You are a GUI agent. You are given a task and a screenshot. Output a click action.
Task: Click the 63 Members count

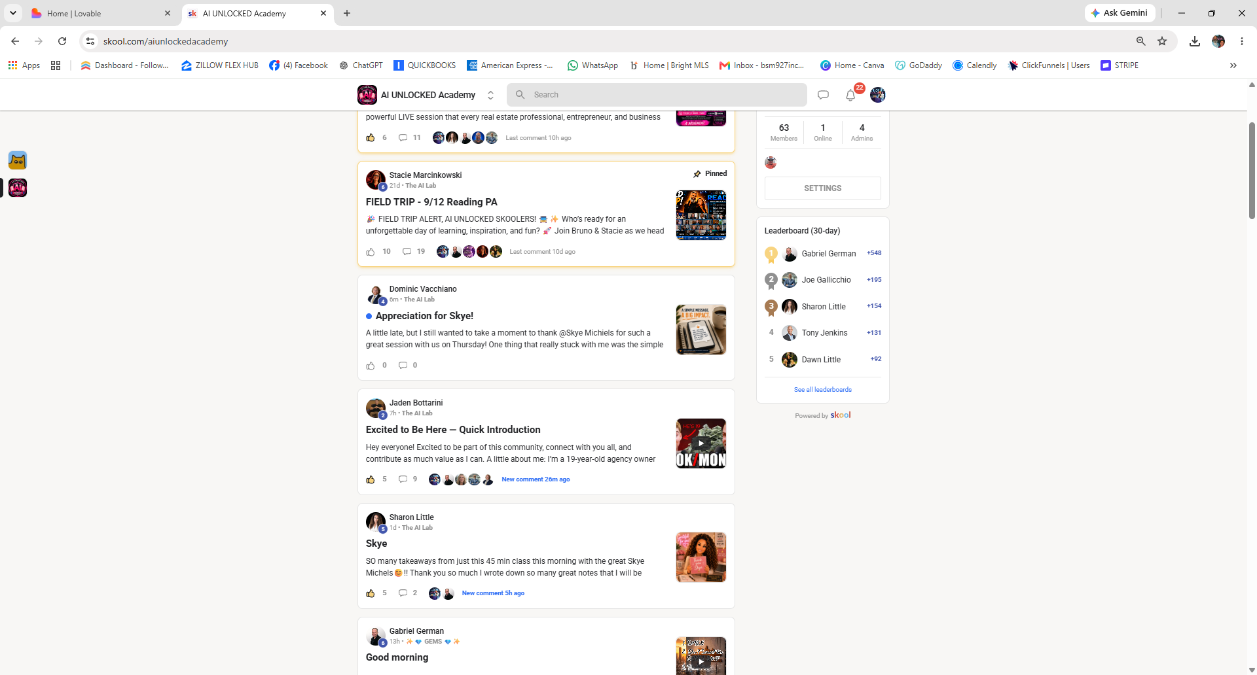click(x=784, y=131)
